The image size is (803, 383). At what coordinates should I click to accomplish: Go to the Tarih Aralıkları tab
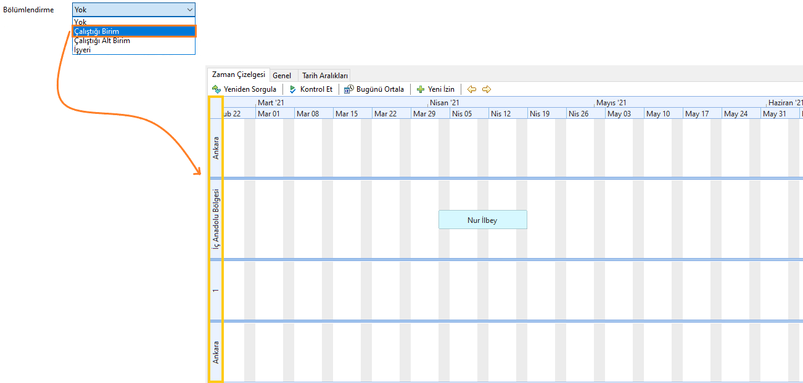[325, 75]
